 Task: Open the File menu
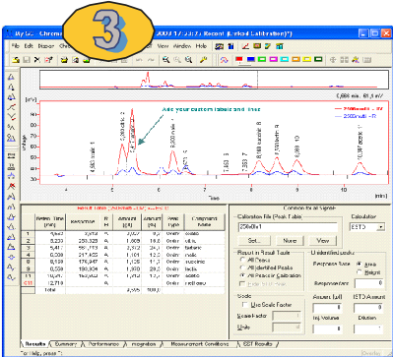coord(16,46)
